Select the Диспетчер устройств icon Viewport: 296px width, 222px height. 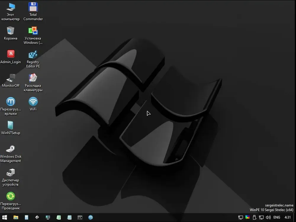(11, 177)
